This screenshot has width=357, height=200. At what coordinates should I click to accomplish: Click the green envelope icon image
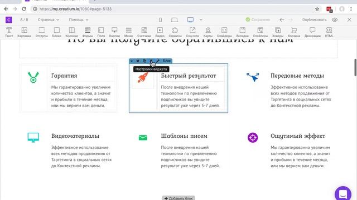[143, 137]
